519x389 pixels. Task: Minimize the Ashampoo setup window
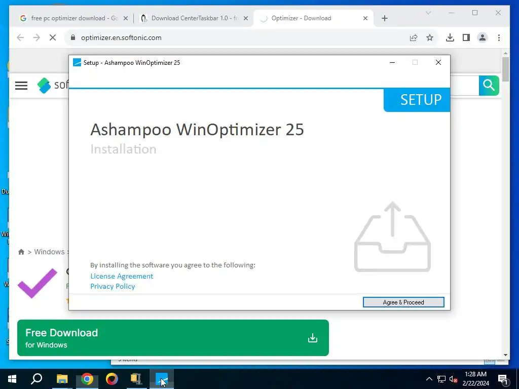pos(392,62)
